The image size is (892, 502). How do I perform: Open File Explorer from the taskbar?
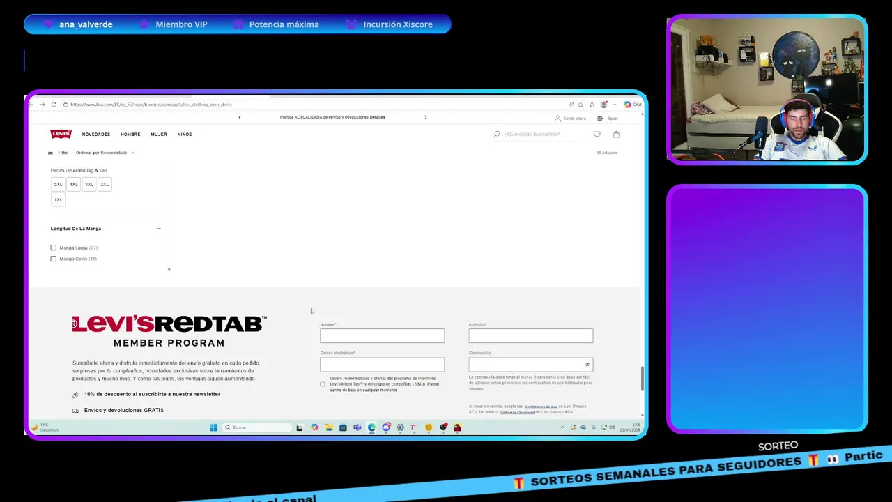coord(329,427)
